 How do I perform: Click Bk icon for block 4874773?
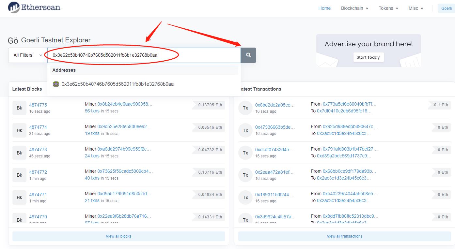pyautogui.click(x=20, y=153)
